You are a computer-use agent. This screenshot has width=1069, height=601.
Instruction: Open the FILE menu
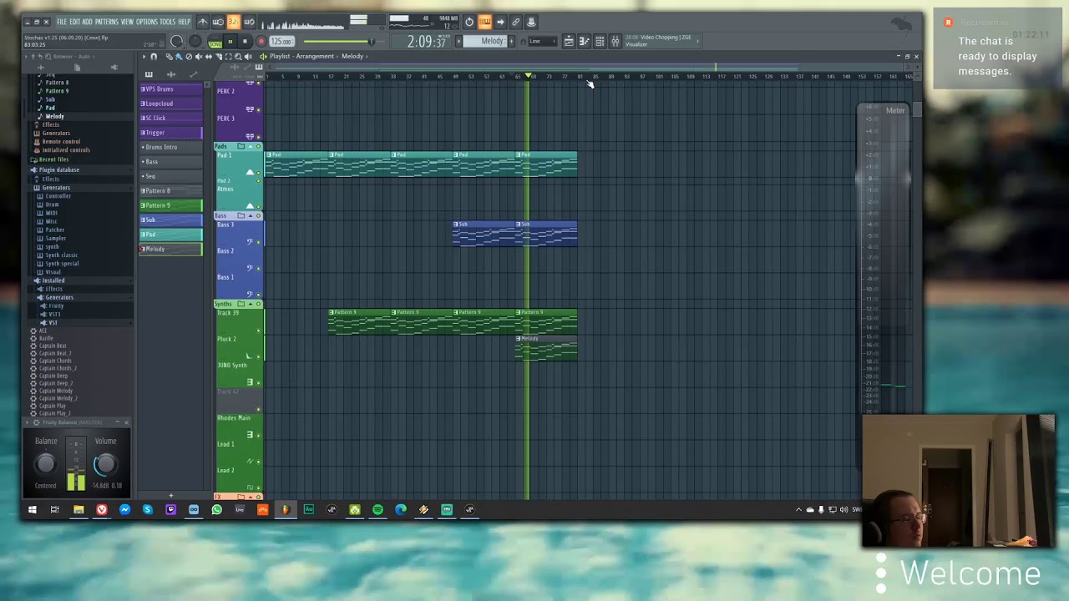click(x=62, y=22)
